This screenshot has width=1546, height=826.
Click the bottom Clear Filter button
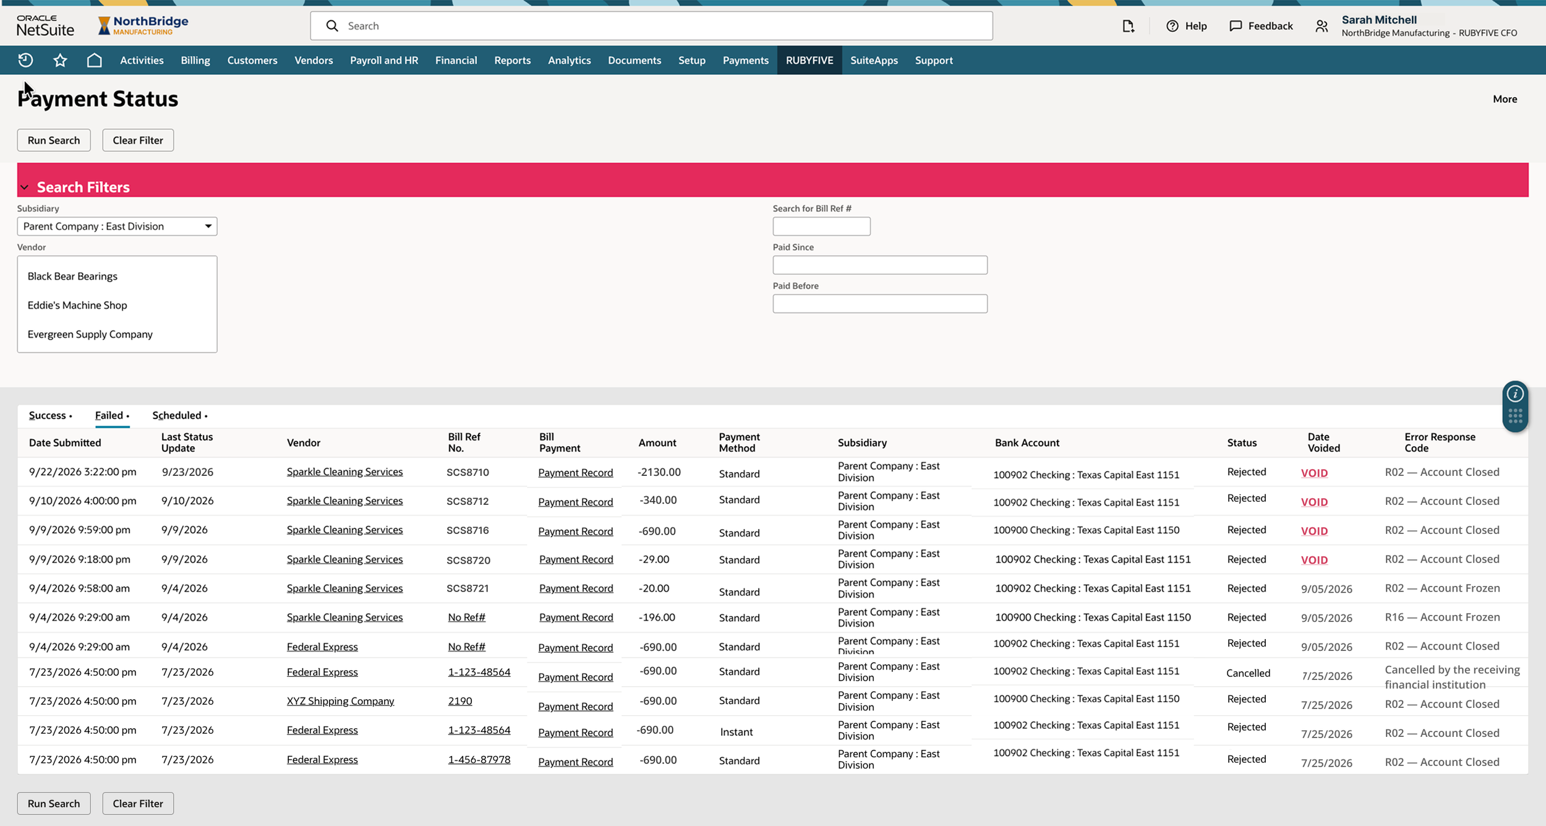click(x=138, y=804)
